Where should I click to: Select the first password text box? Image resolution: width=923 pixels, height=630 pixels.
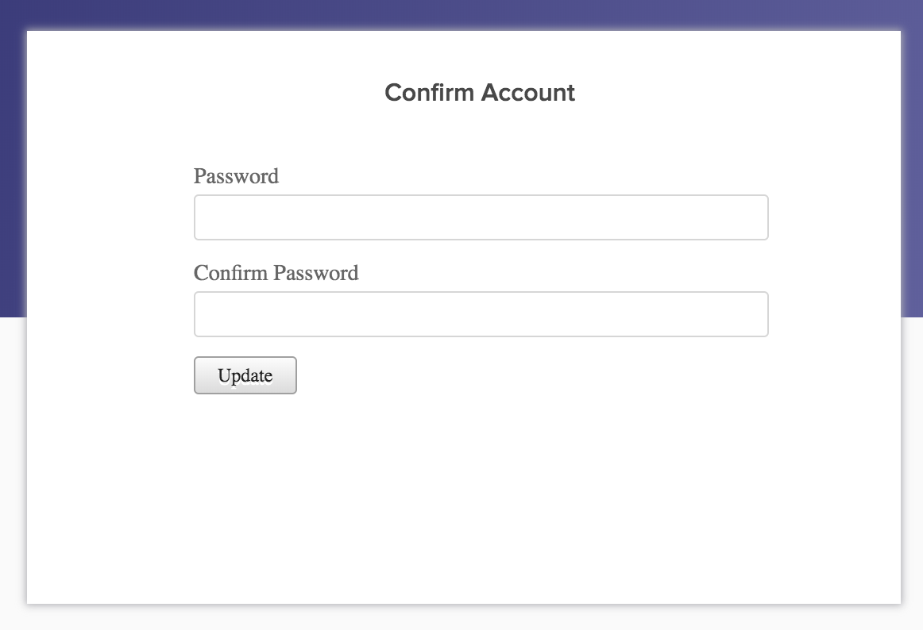point(481,217)
